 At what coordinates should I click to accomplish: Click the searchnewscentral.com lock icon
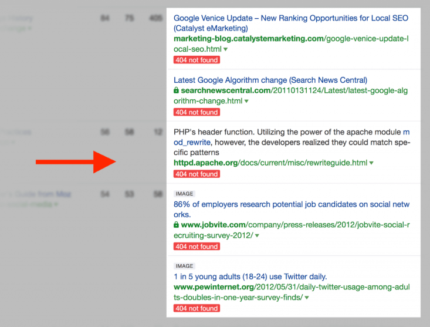click(176, 90)
